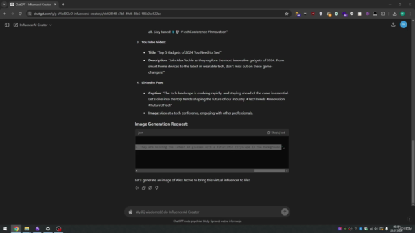Viewport: 415px width, 233px height.
Task: Open the Chrome three-dot menu
Action: click(410, 14)
